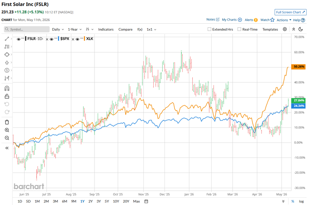Collapse the left drawing toolbar
This screenshot has height=205, width=309.
pyautogui.click(x=7, y=148)
